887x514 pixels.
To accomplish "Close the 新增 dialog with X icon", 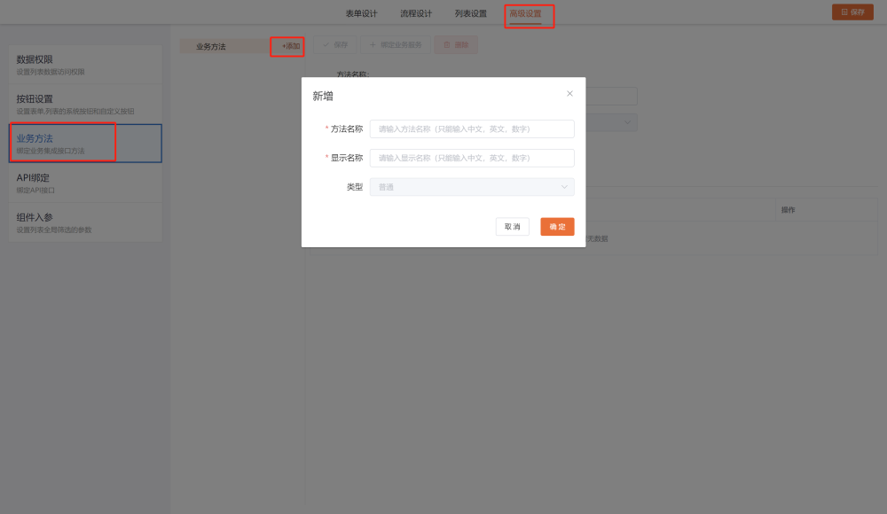I will pyautogui.click(x=569, y=93).
